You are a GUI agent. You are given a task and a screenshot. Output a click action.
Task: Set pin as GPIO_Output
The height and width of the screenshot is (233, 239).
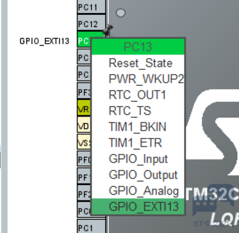(x=138, y=174)
